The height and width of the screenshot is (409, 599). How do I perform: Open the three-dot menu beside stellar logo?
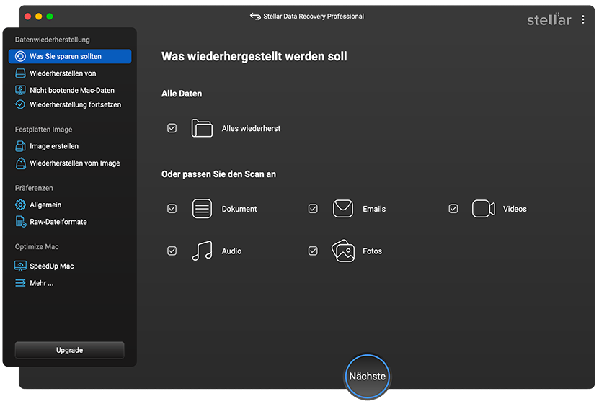[583, 20]
